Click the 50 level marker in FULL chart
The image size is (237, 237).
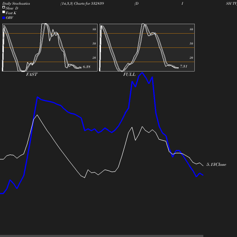[191, 44]
